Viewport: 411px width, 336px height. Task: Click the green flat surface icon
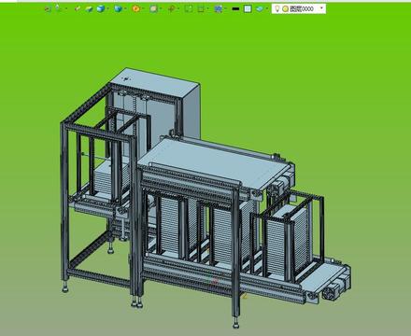pos(90,9)
